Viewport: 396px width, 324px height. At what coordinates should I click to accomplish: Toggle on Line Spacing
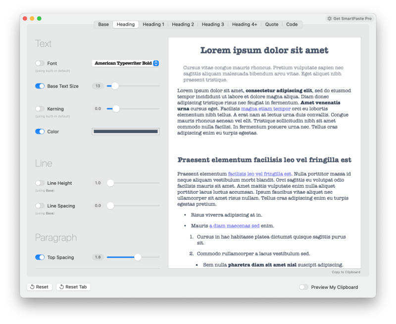click(40, 206)
